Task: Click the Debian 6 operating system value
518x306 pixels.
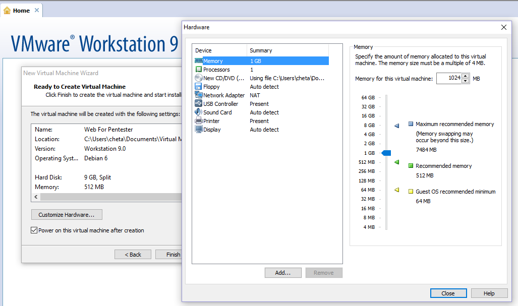Action: 96,158
